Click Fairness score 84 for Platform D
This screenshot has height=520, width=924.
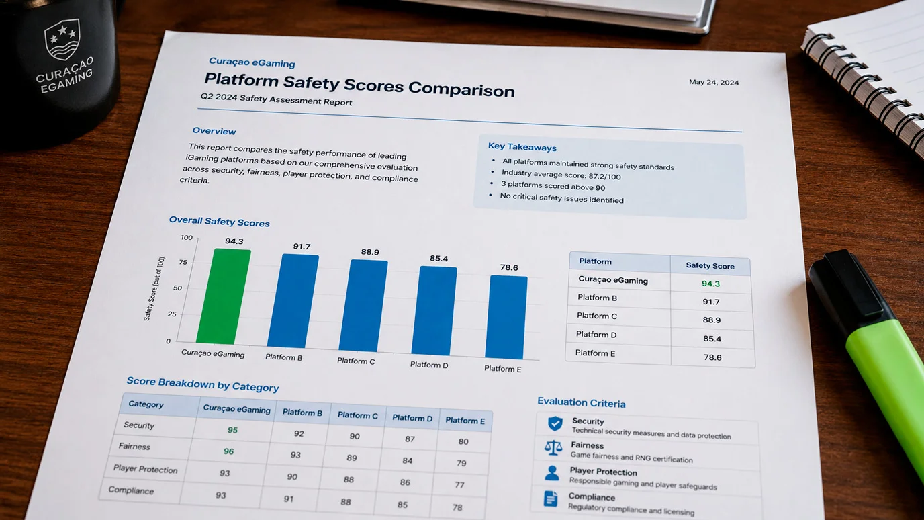click(408, 460)
